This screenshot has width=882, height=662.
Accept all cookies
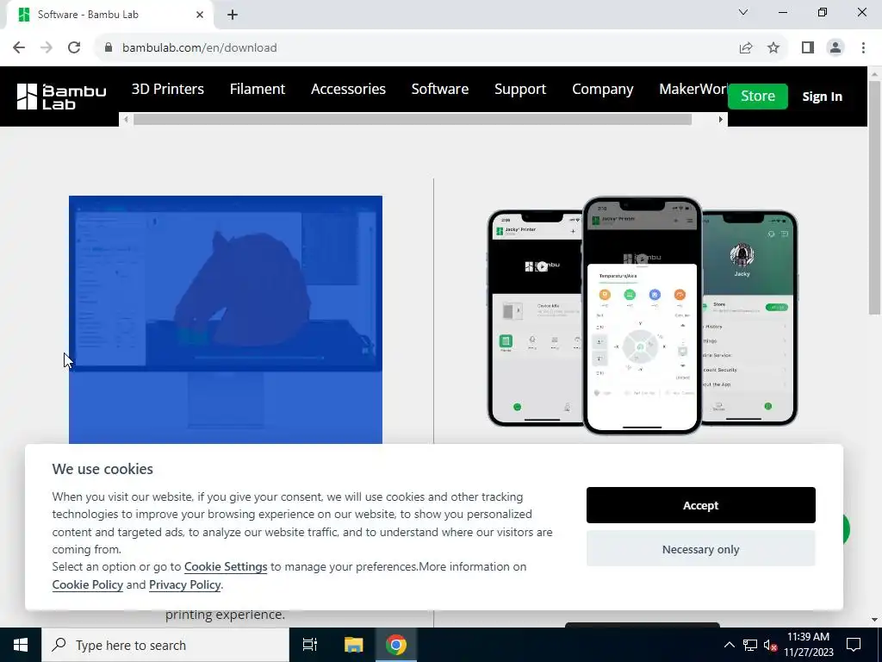pos(700,505)
